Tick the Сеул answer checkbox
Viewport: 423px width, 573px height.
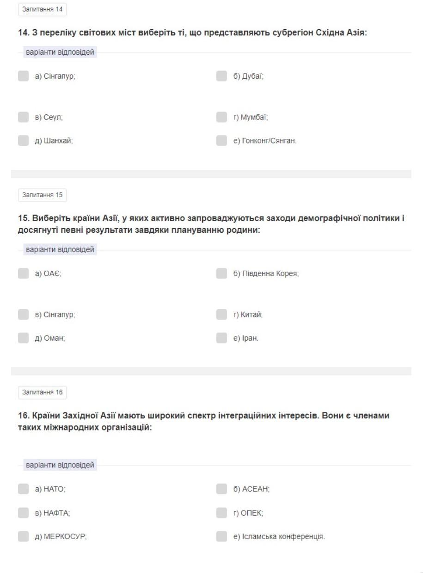tap(23, 118)
